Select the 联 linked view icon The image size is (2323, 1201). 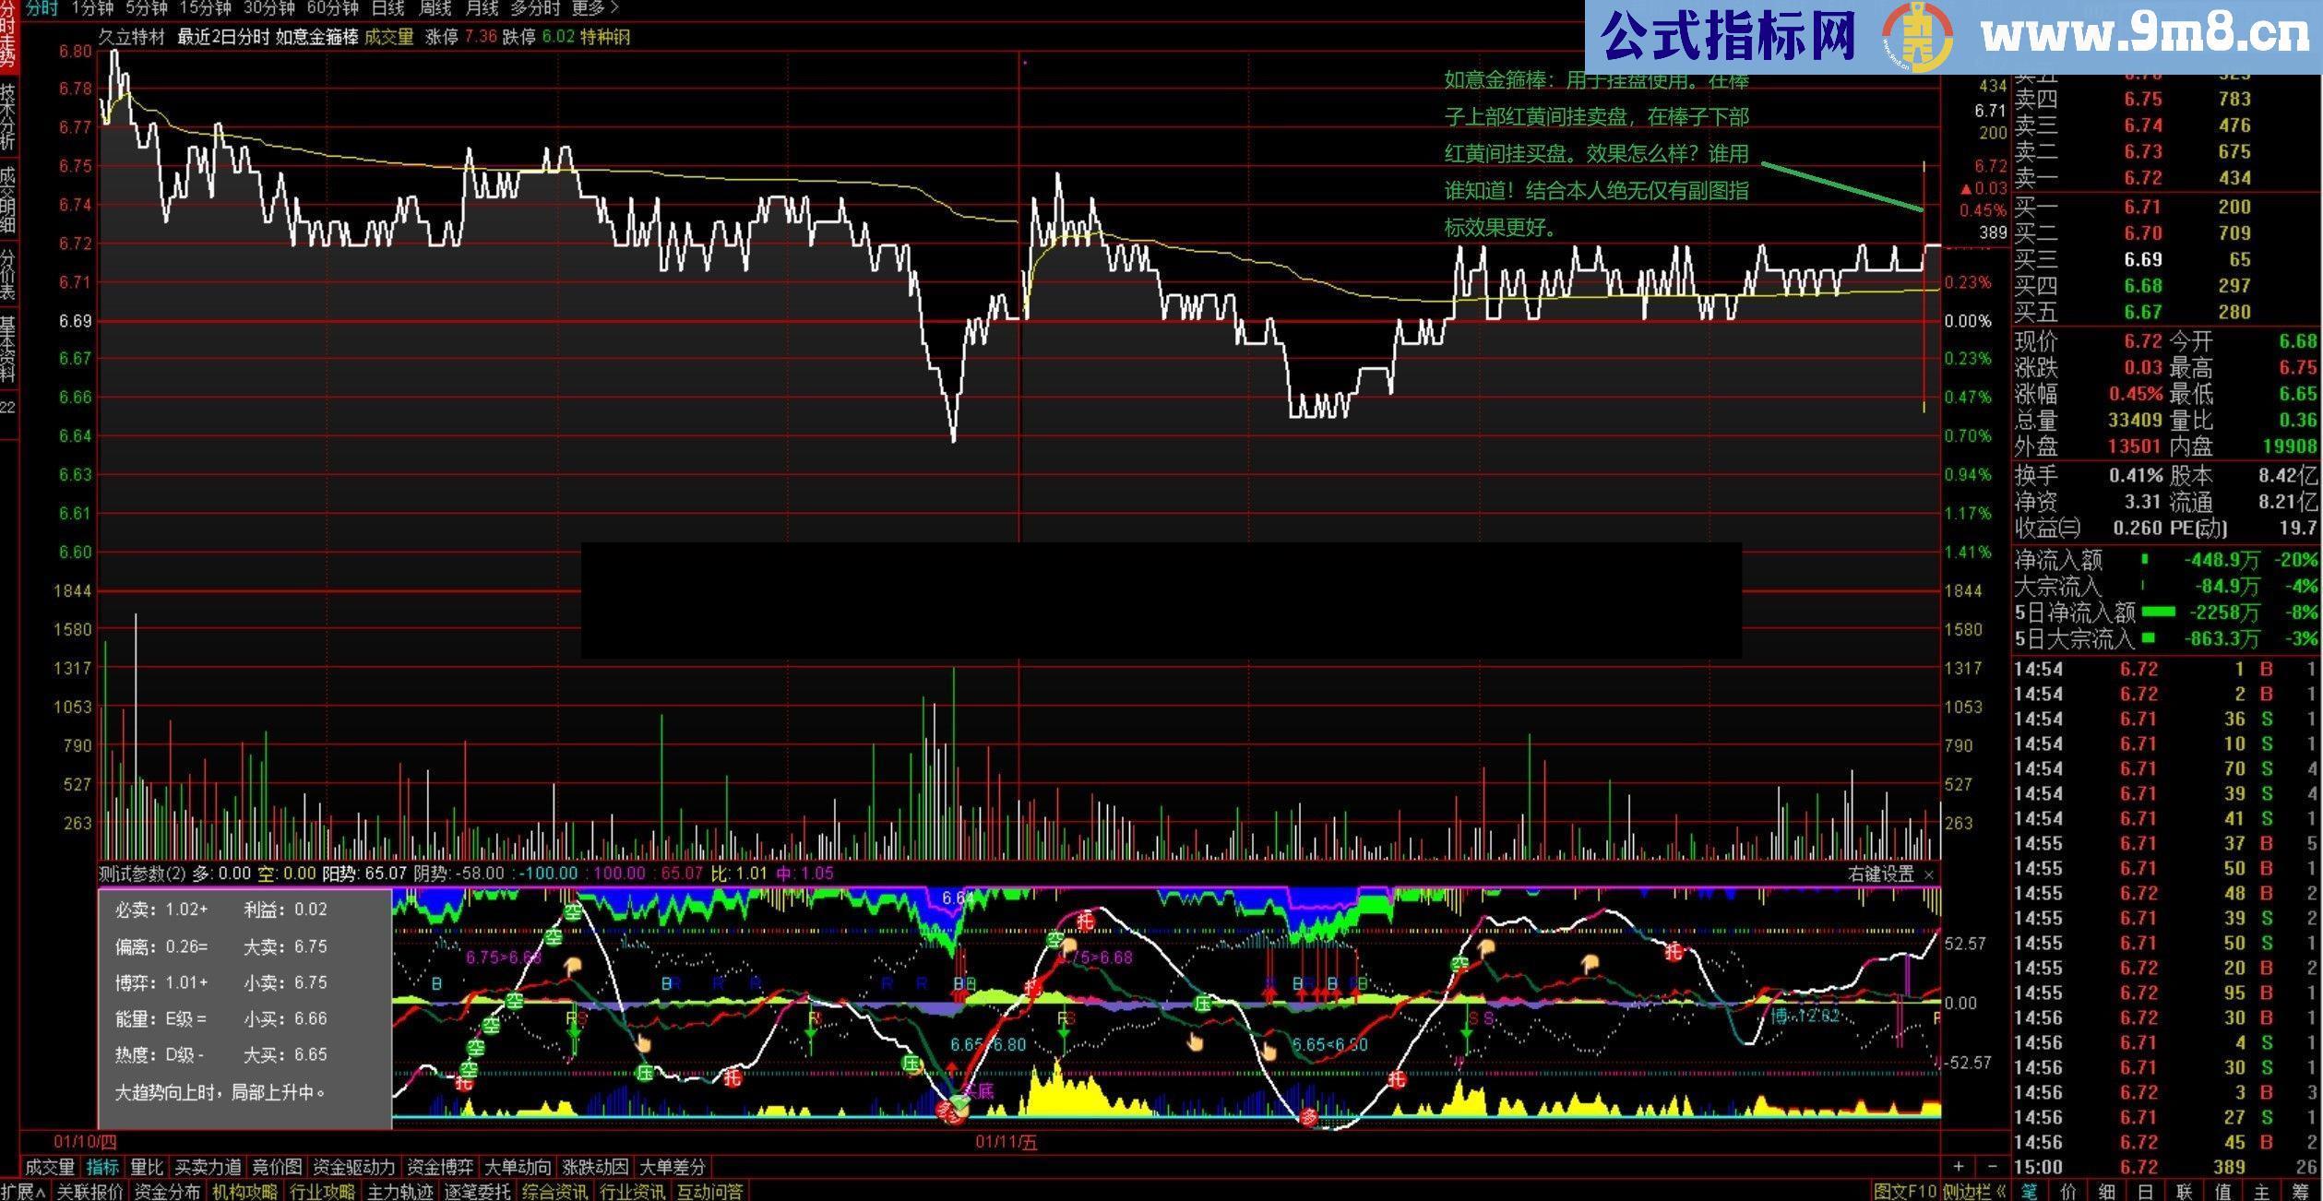pyautogui.click(x=2184, y=1191)
